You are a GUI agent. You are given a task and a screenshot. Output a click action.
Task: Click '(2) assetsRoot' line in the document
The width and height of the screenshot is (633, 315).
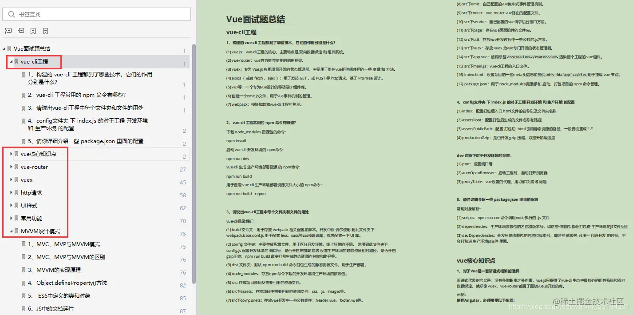coord(499,120)
